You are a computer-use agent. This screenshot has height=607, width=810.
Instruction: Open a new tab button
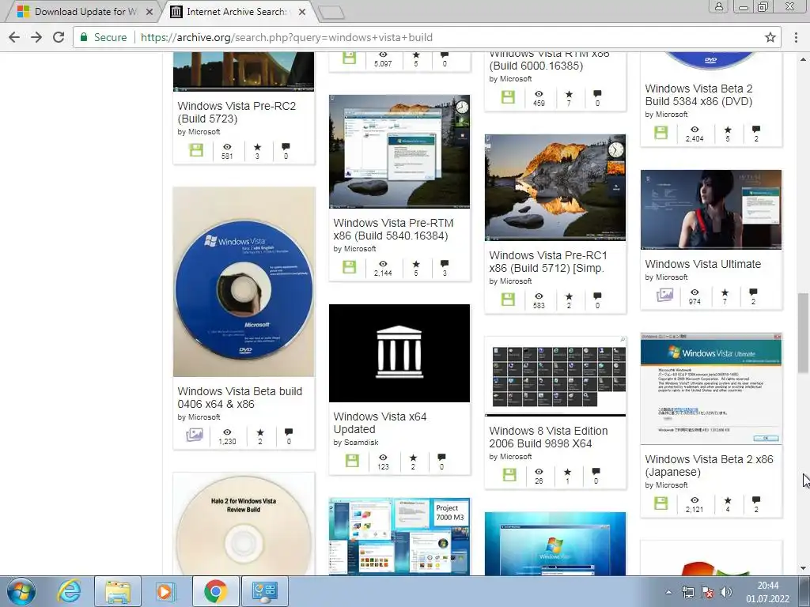(x=331, y=13)
